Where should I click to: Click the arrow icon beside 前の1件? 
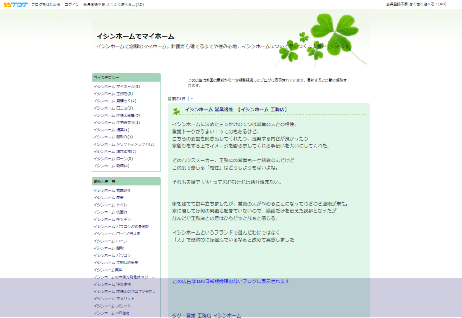(x=170, y=99)
